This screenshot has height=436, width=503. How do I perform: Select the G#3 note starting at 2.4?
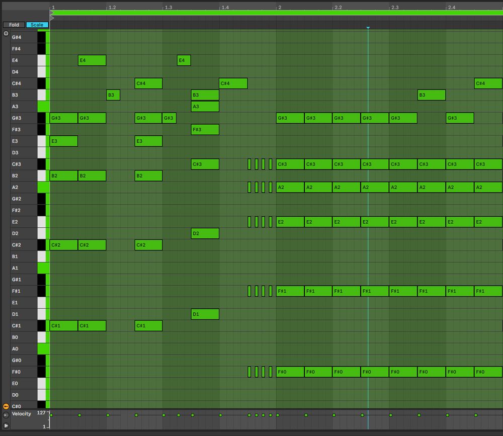pos(460,118)
